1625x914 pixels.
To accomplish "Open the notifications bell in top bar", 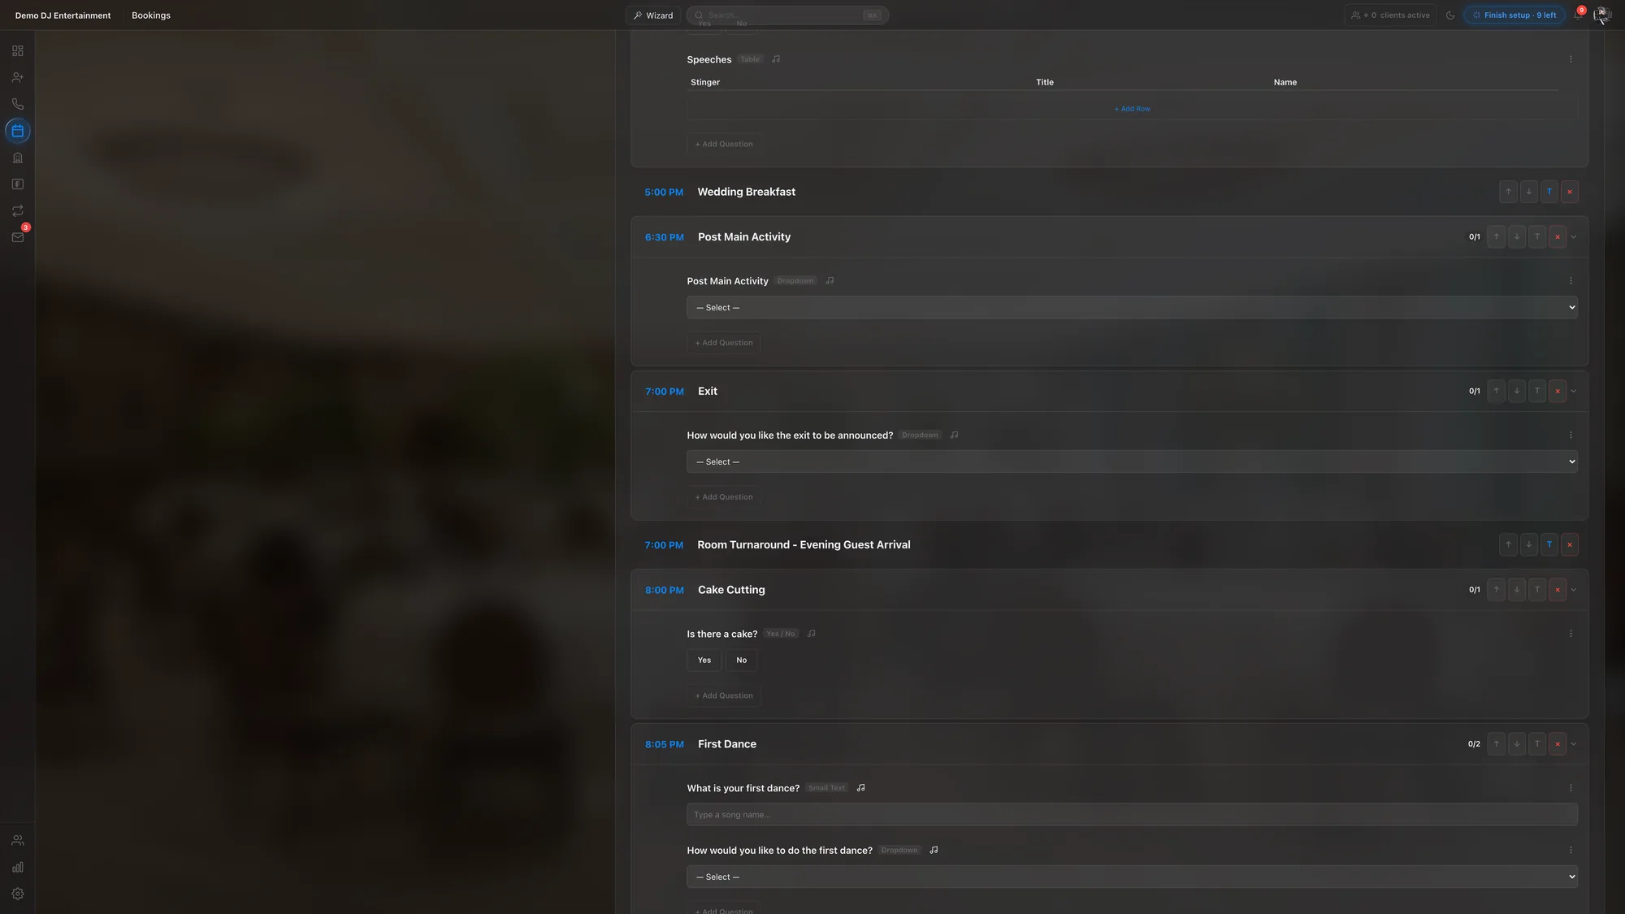I will pos(1578,15).
